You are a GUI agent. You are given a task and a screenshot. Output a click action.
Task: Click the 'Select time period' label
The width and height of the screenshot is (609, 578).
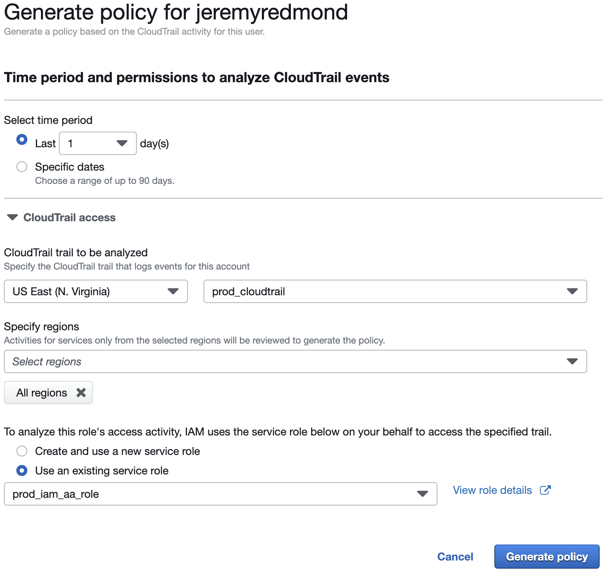(x=48, y=120)
